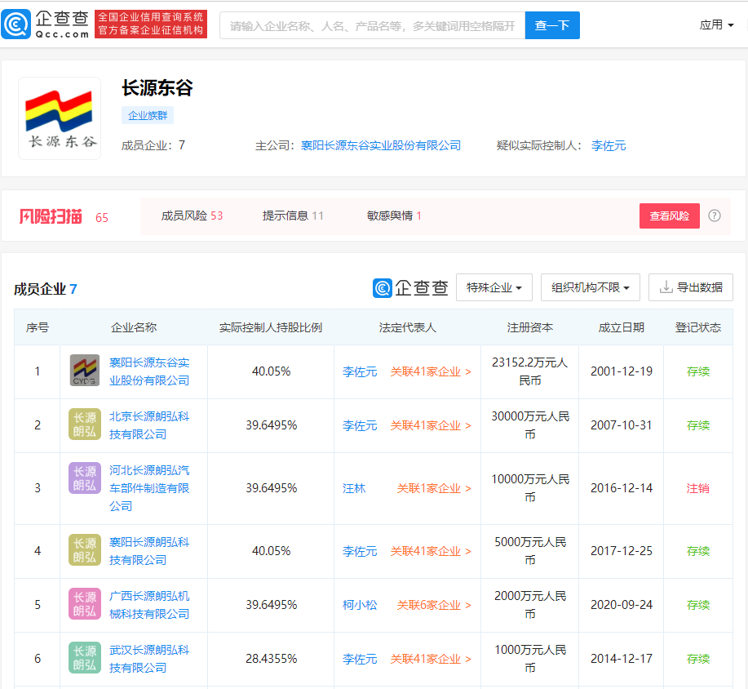748x689 pixels.
Task: Open controller 李佐元 link in header
Action: click(609, 145)
